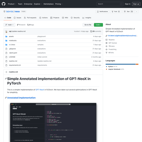
Task: Click the fork icon in the Fork button
Action: [x=113, y=12]
